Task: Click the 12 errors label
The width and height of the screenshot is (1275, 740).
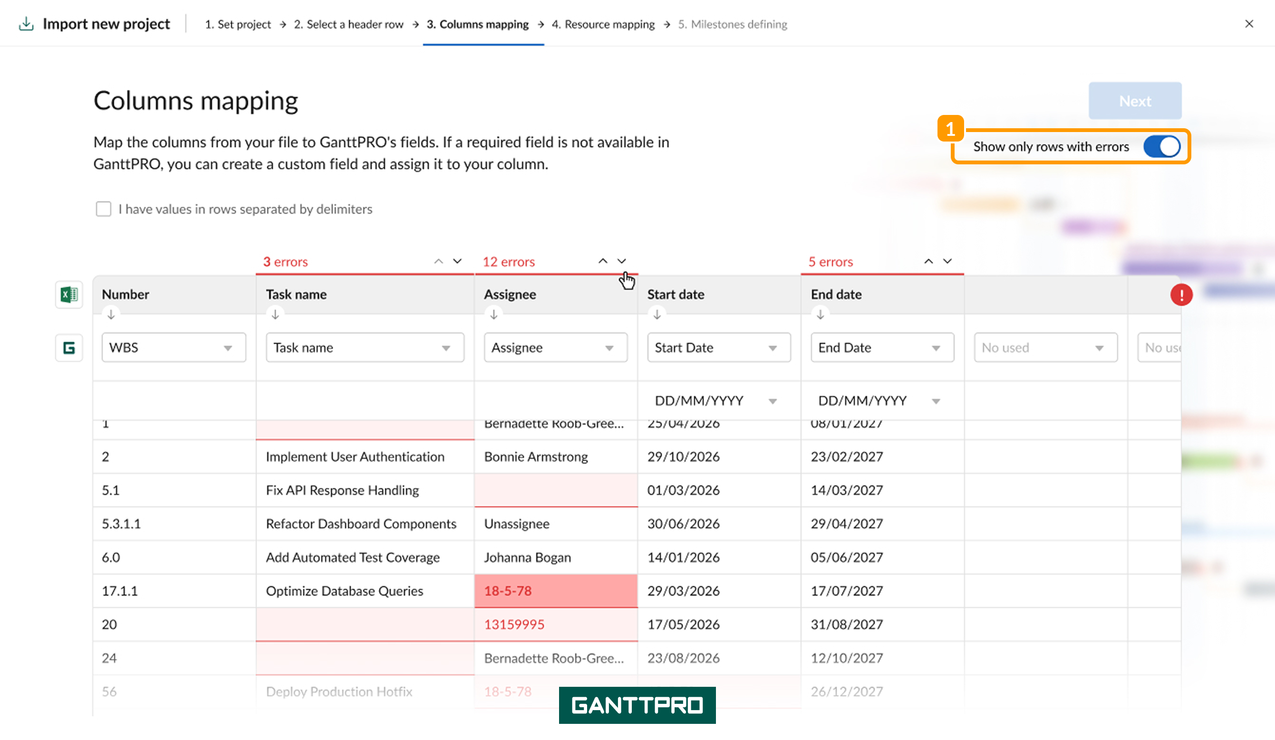Action: click(x=509, y=262)
